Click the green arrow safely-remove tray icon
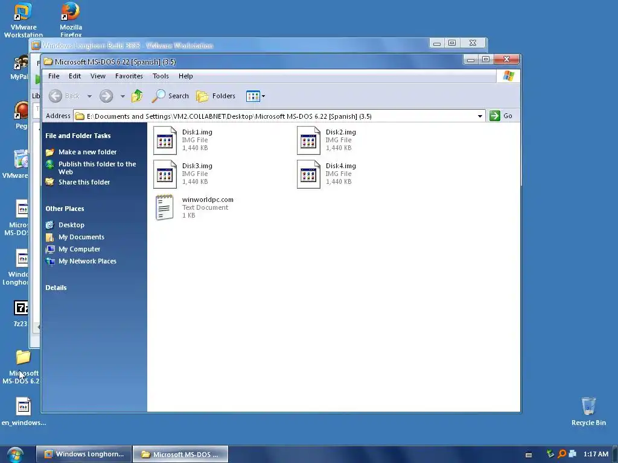This screenshot has width=618, height=463. pyautogui.click(x=550, y=454)
